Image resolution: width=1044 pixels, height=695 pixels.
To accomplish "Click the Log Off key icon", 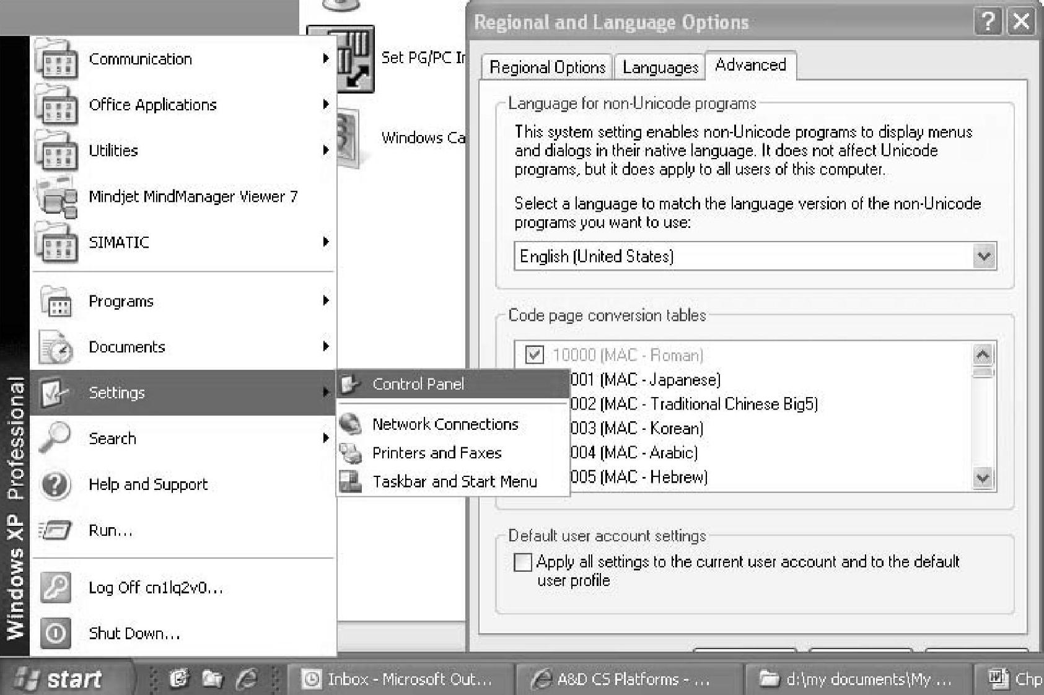I will (55, 587).
